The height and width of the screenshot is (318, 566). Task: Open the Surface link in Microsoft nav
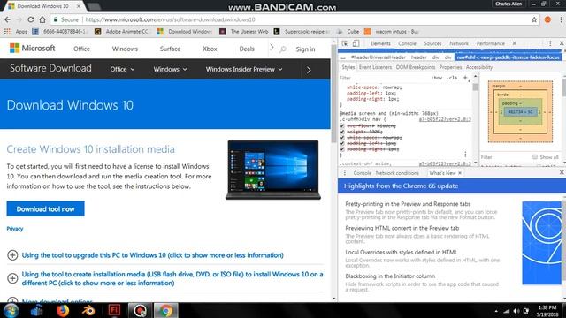tap(170, 49)
